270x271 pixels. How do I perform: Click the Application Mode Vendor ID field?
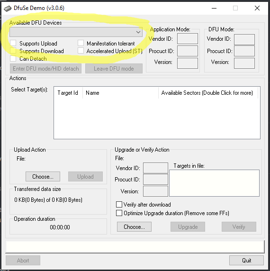[x=188, y=39]
